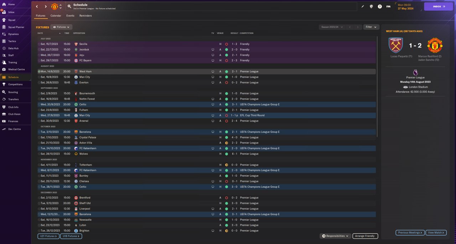The height and width of the screenshot is (244, 456).
Task: Switch to the Fixtures tab
Action: click(41, 16)
